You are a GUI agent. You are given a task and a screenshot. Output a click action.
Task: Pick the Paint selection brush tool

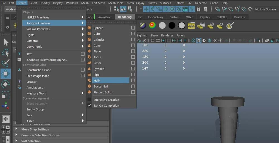(x=6, y=63)
